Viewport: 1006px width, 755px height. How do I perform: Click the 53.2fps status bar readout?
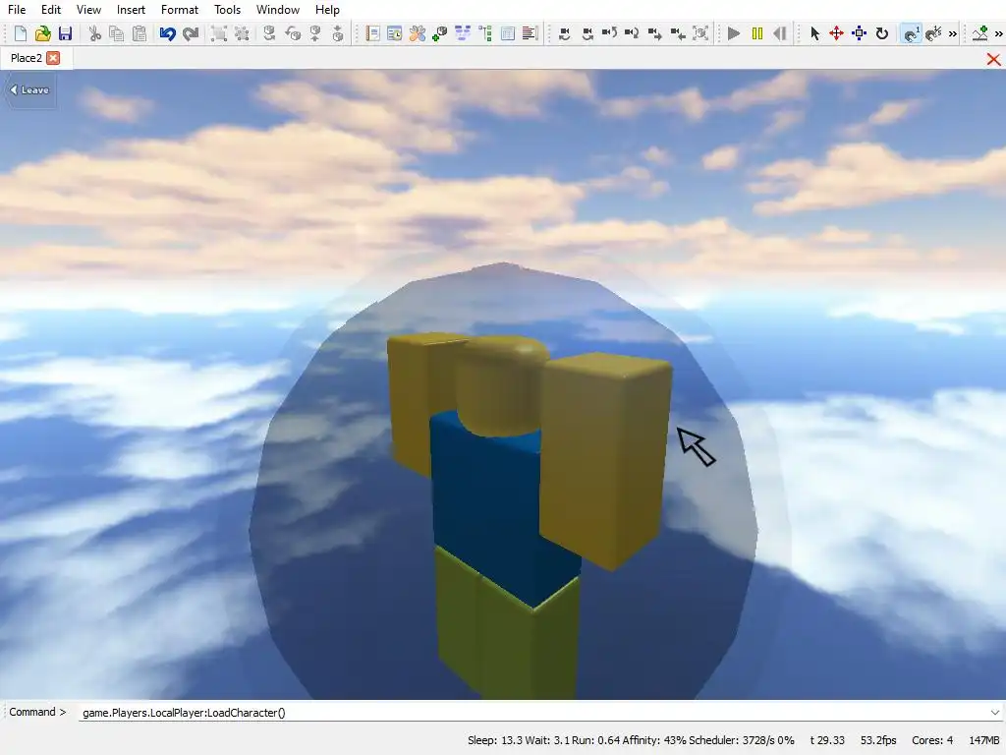[878, 740]
